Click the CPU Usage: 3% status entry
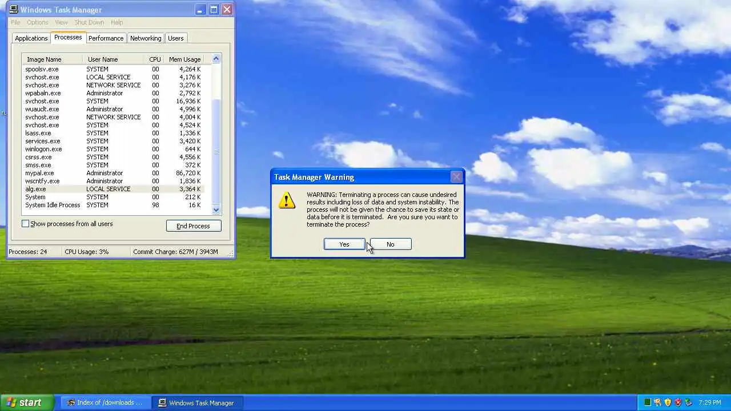731x411 pixels. [95, 252]
